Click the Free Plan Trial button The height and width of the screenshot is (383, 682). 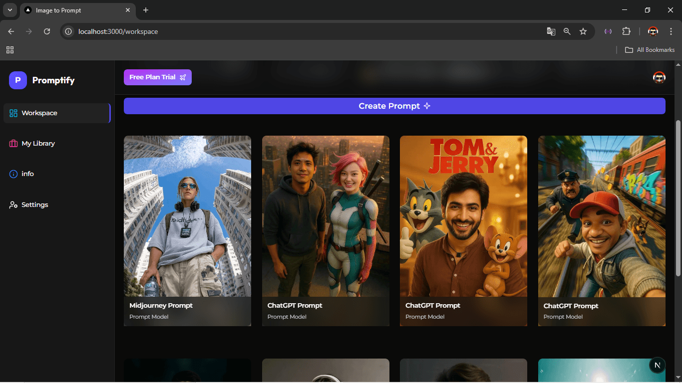158,77
